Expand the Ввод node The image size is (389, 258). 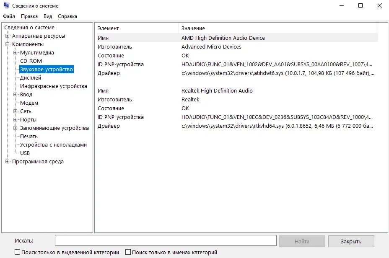[x=16, y=95]
